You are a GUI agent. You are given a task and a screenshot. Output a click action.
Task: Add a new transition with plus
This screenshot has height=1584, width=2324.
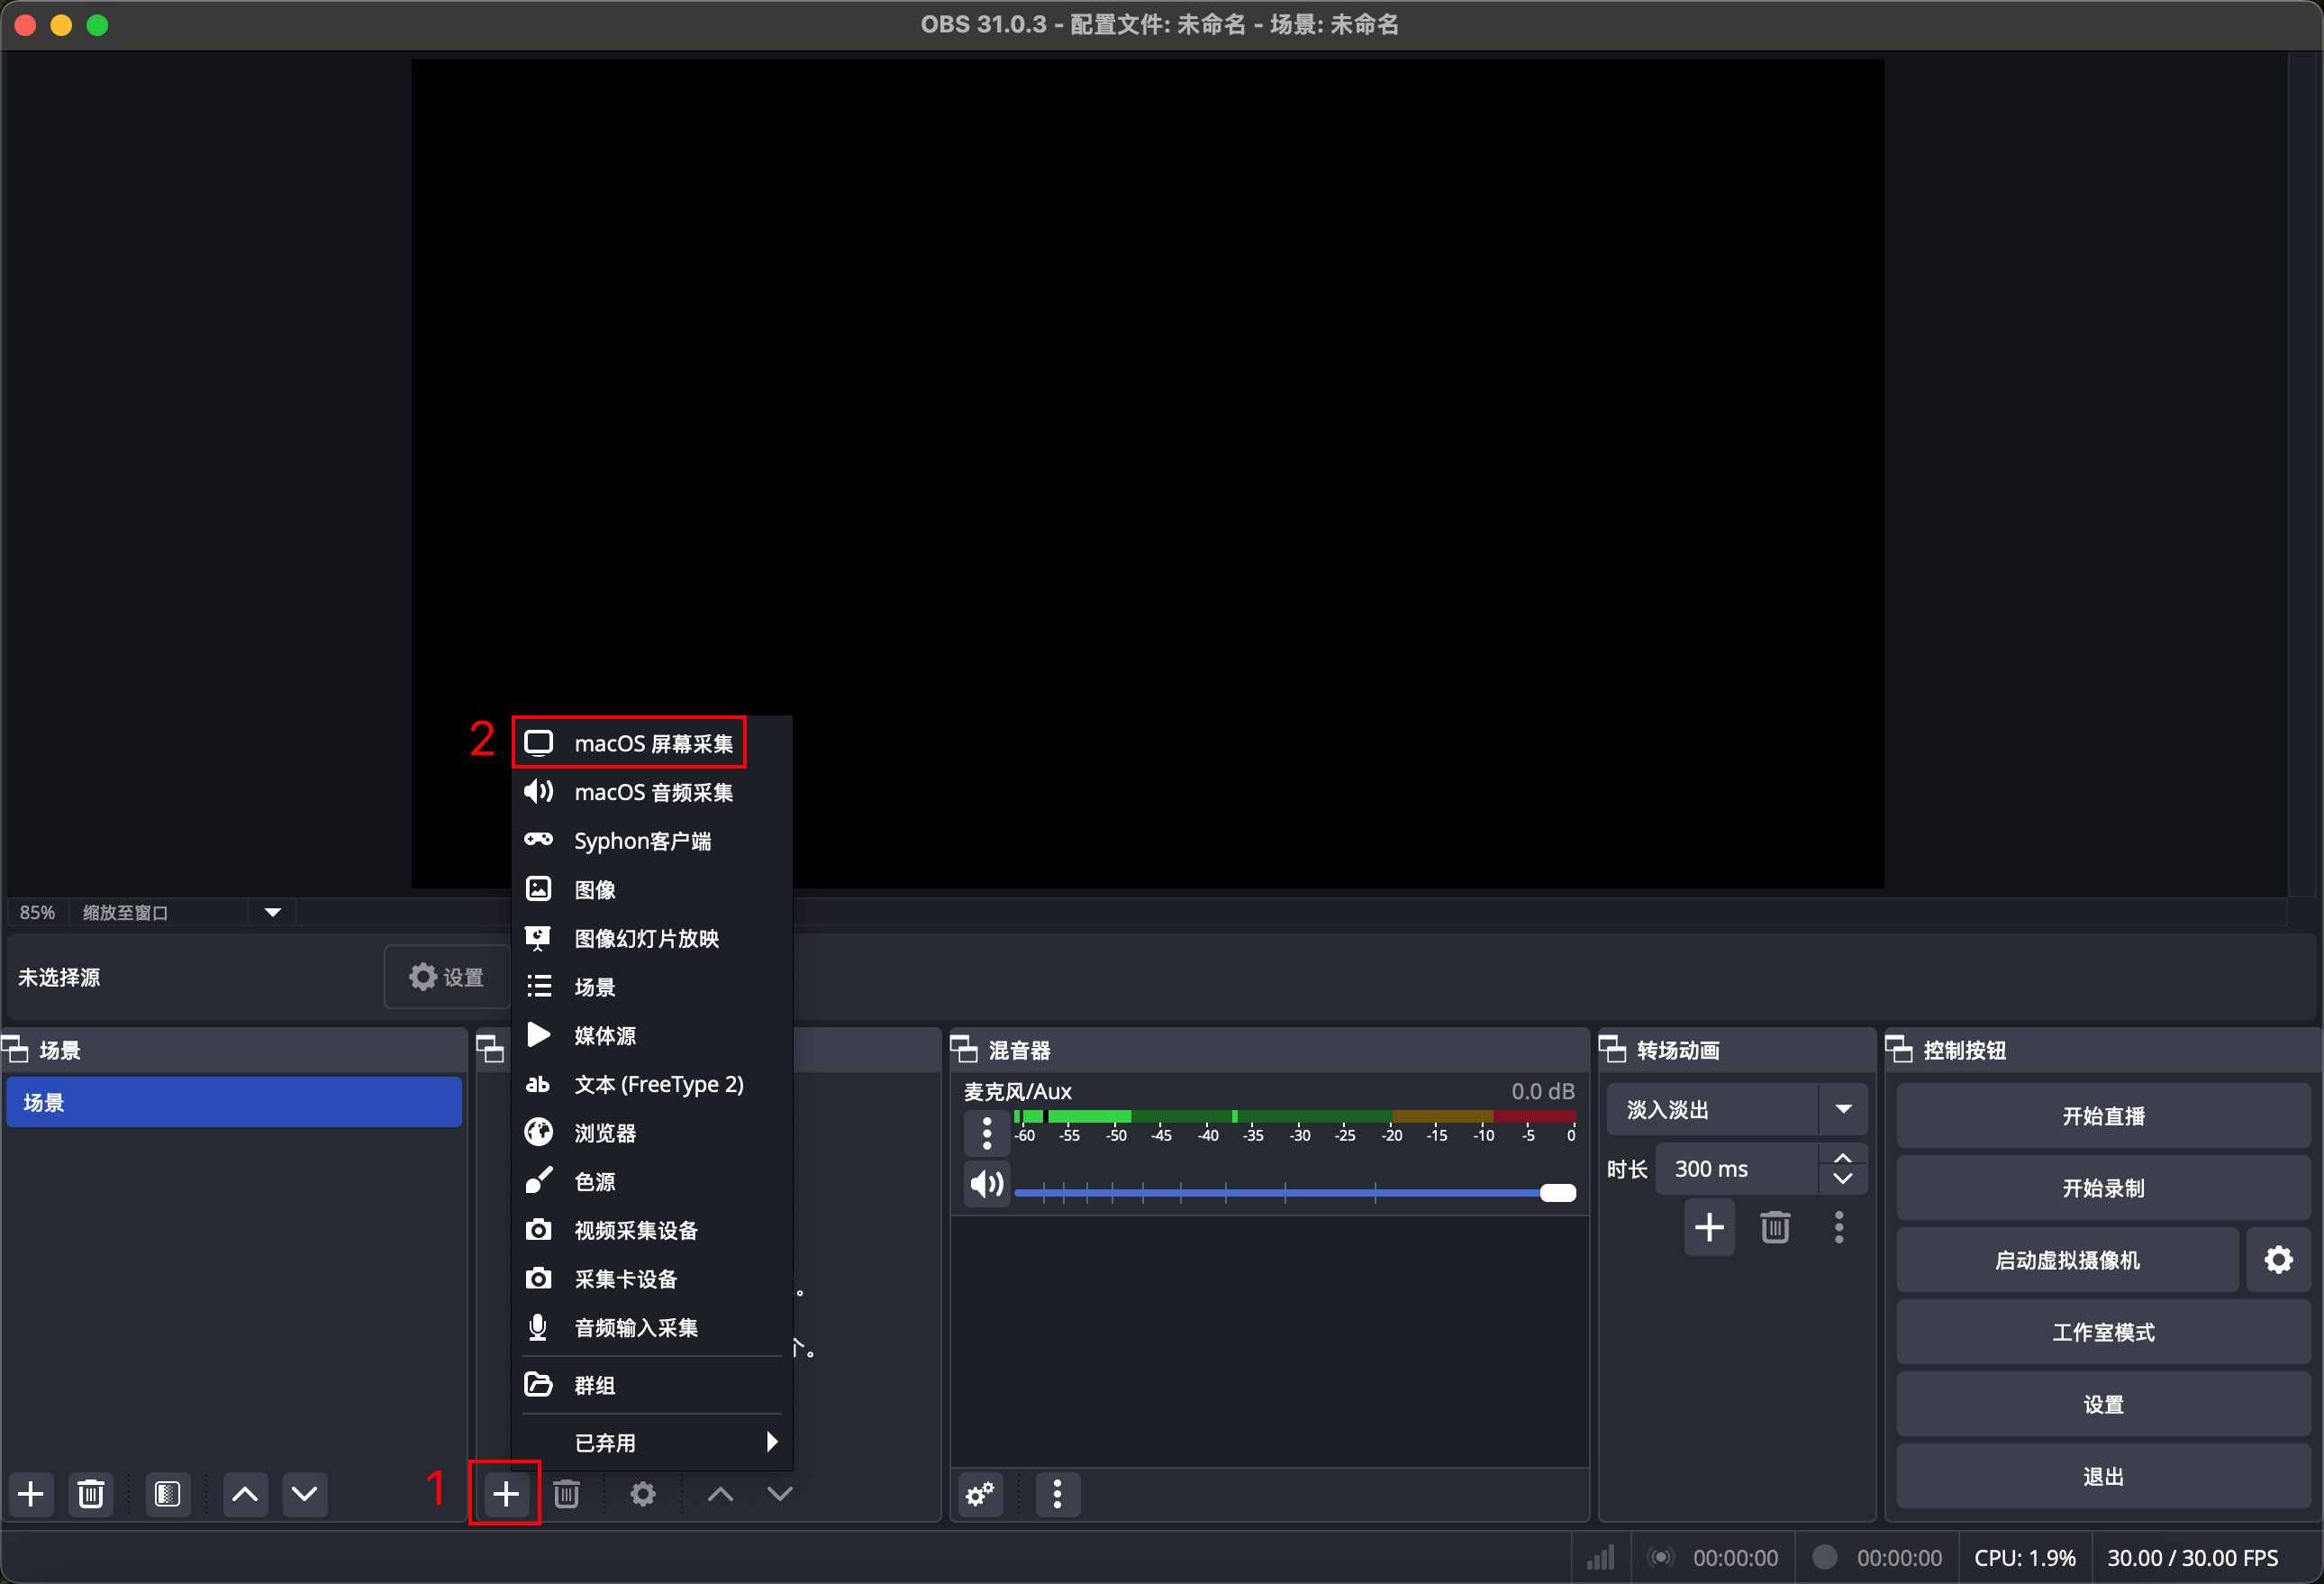click(1709, 1227)
